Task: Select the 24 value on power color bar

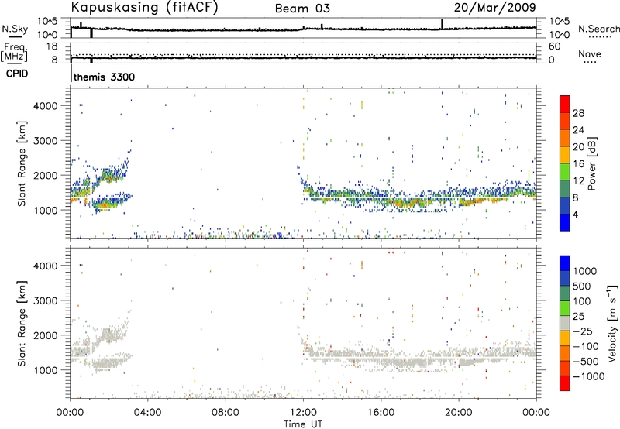Action: point(578,130)
